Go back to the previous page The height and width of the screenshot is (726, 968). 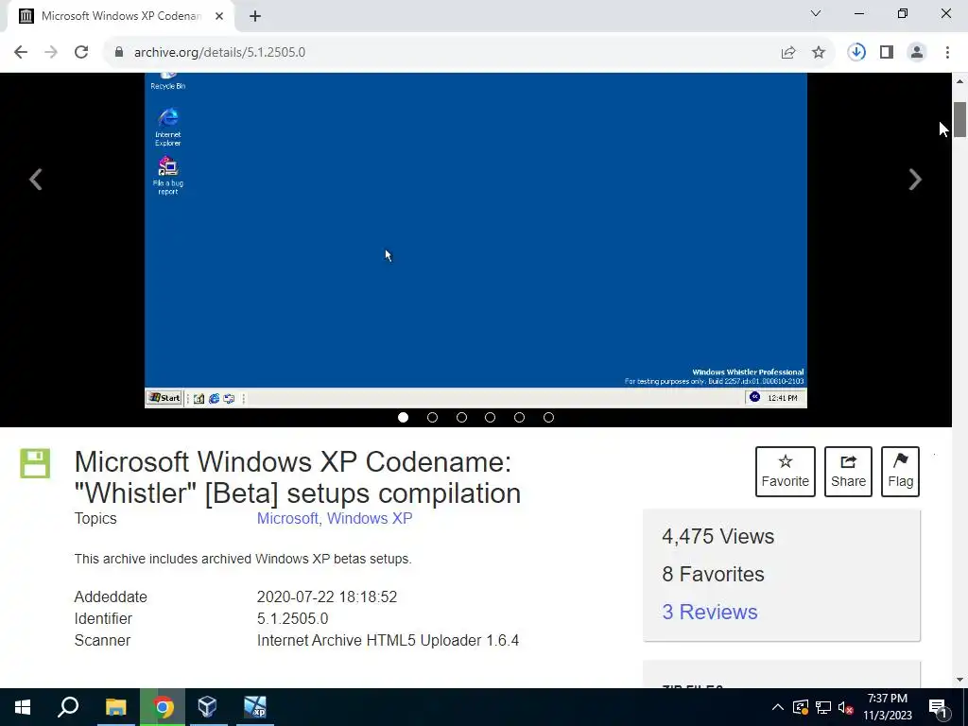[21, 53]
